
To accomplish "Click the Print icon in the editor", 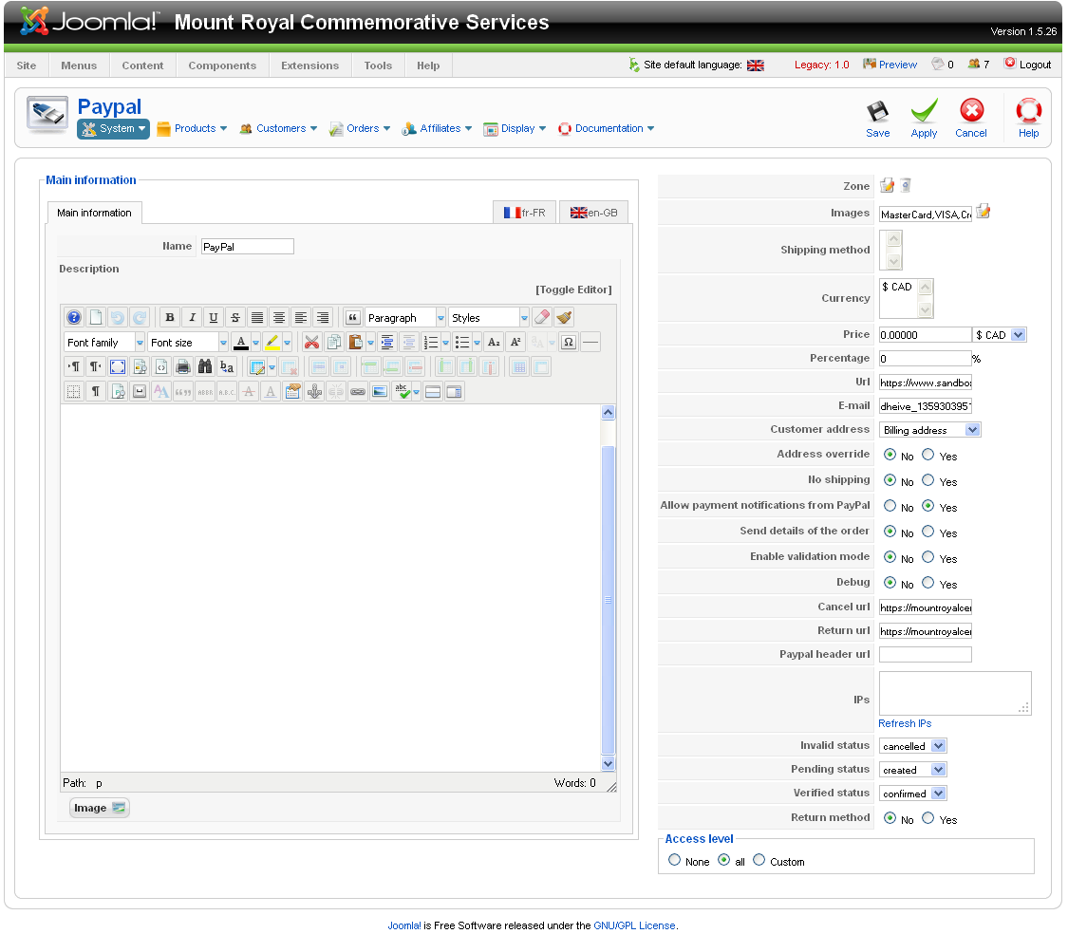I will click(x=183, y=366).
